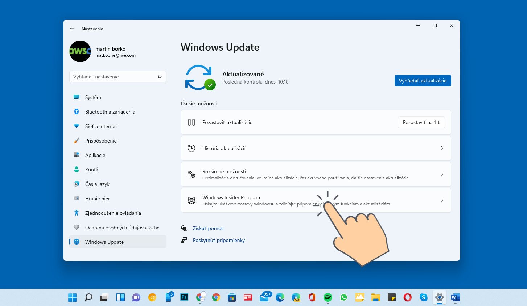Open the Windows Start menu on taskbar
Image resolution: width=527 pixels, height=306 pixels.
(73, 297)
